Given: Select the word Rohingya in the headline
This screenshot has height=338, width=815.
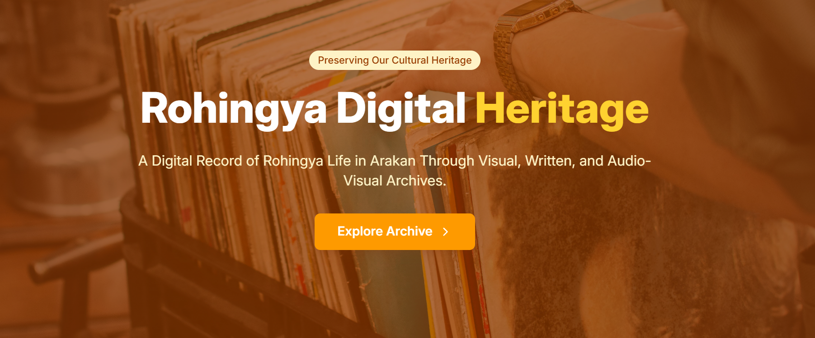Looking at the screenshot, I should coord(233,109).
